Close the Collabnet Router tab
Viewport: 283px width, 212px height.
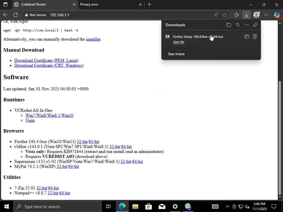coord(74,4)
